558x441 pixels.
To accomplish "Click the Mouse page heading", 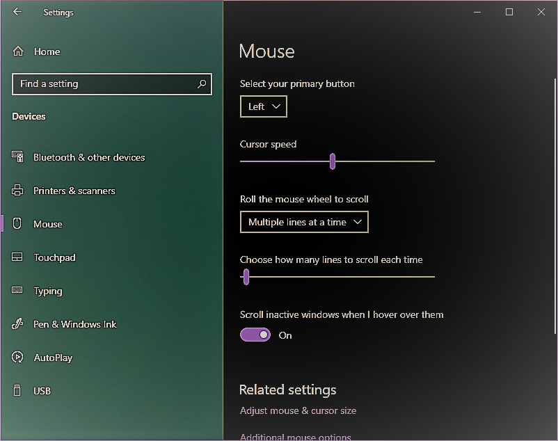I will point(267,51).
